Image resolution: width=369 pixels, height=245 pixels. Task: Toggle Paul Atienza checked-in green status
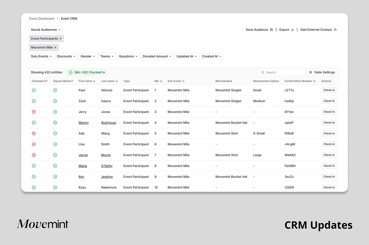click(x=34, y=90)
